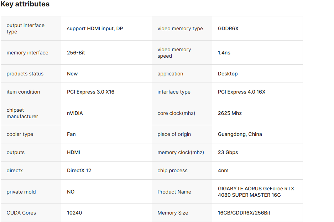Select the GIGABYTE AORUS product name text
334x222 pixels.
coord(256,192)
